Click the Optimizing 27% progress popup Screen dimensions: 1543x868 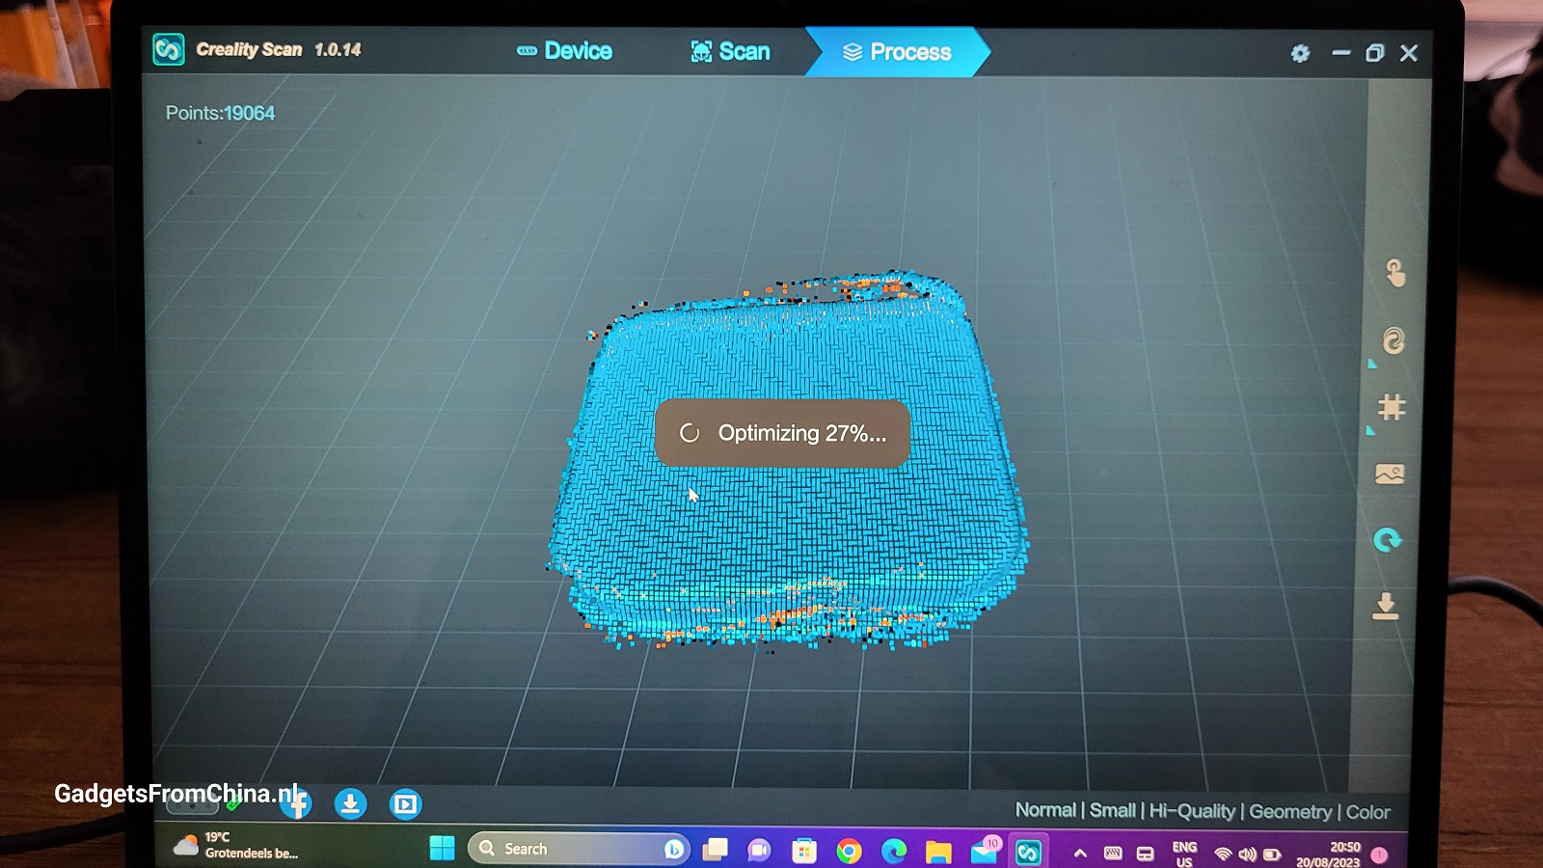coord(782,434)
